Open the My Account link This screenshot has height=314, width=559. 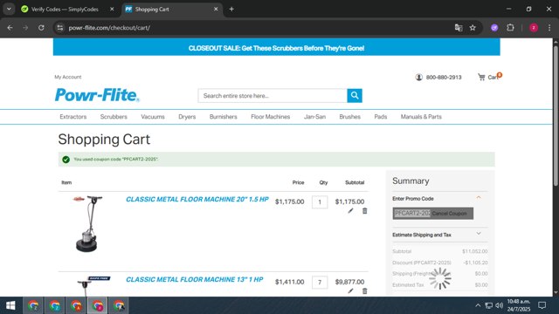(x=68, y=77)
